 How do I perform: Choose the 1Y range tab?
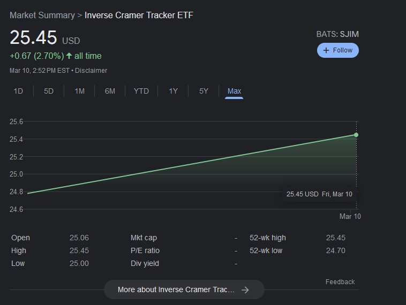[173, 91]
